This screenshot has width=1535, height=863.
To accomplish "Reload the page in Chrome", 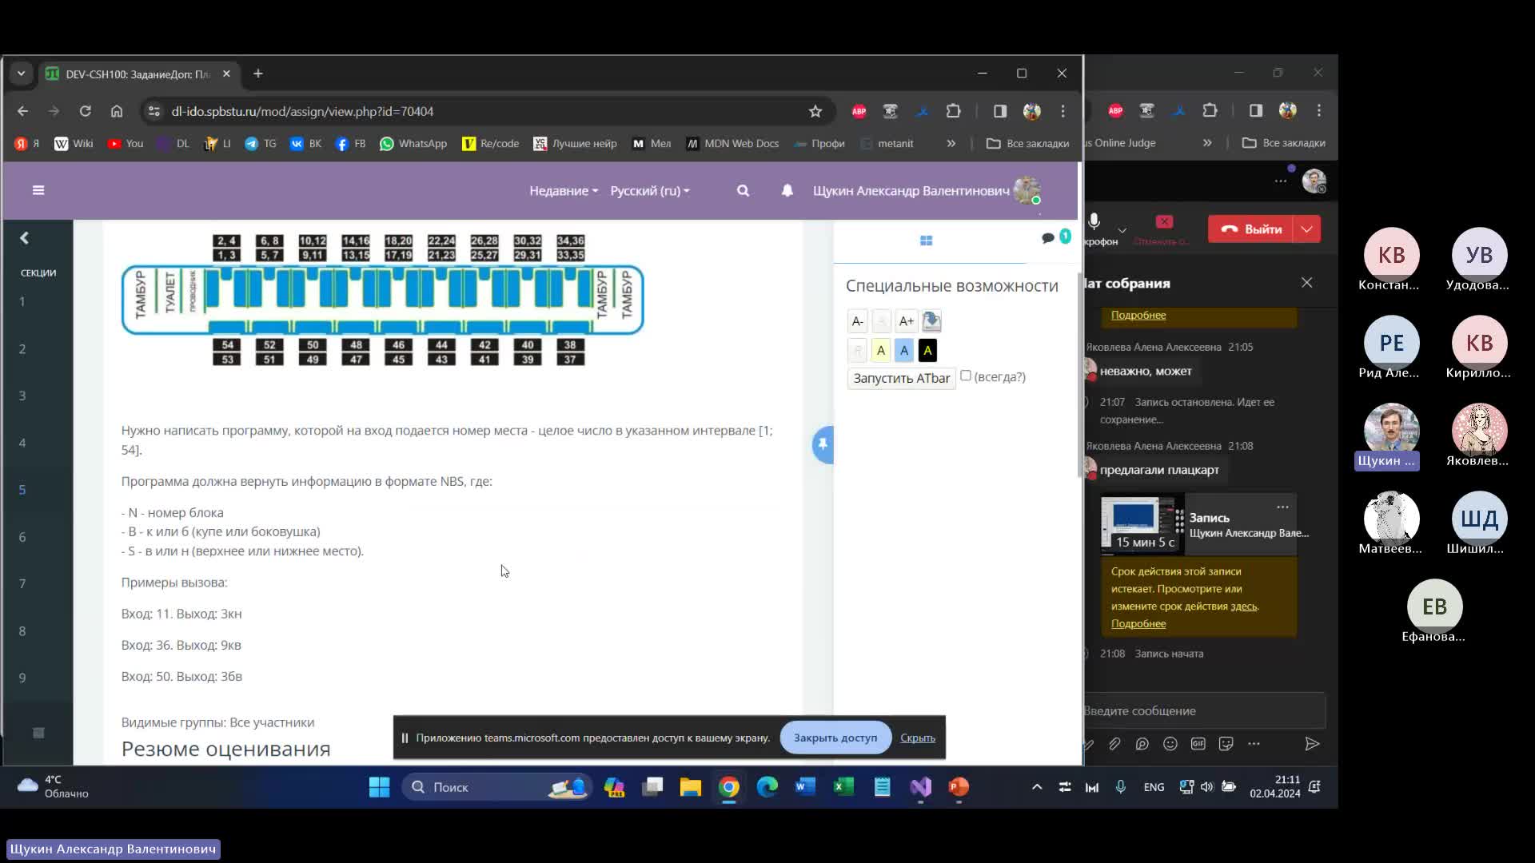I will pyautogui.click(x=85, y=111).
